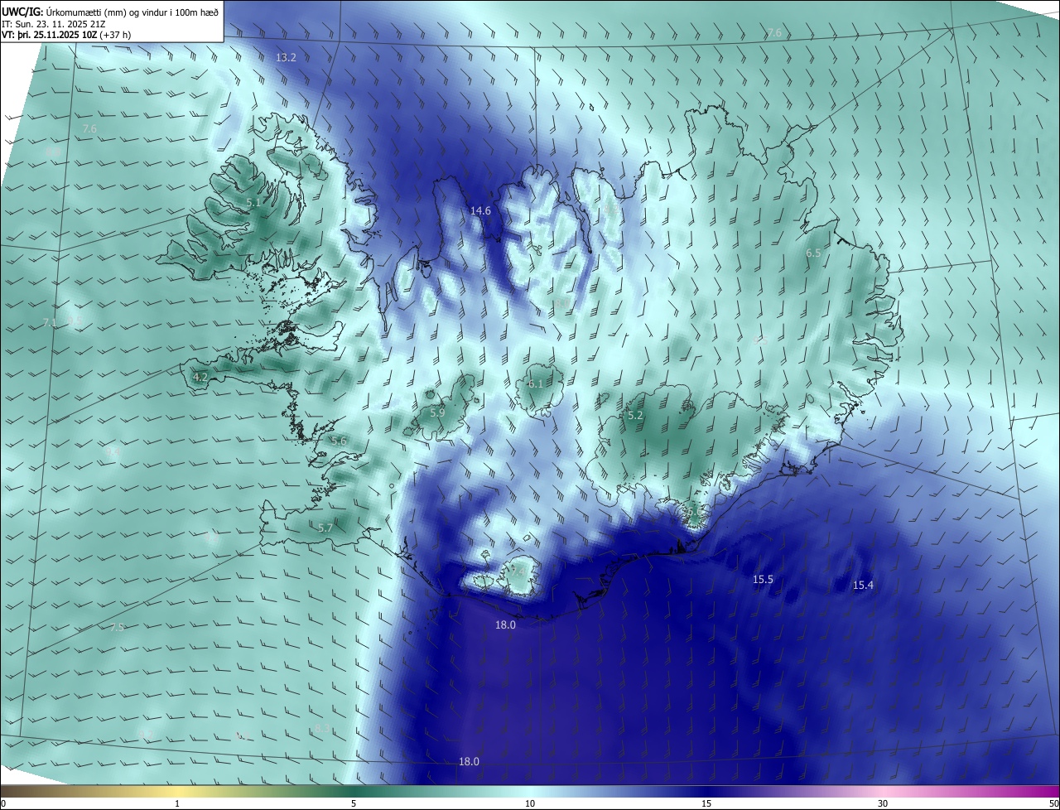Click the 13.2 precipitation value label
The height and width of the screenshot is (810, 1060).
[286, 58]
